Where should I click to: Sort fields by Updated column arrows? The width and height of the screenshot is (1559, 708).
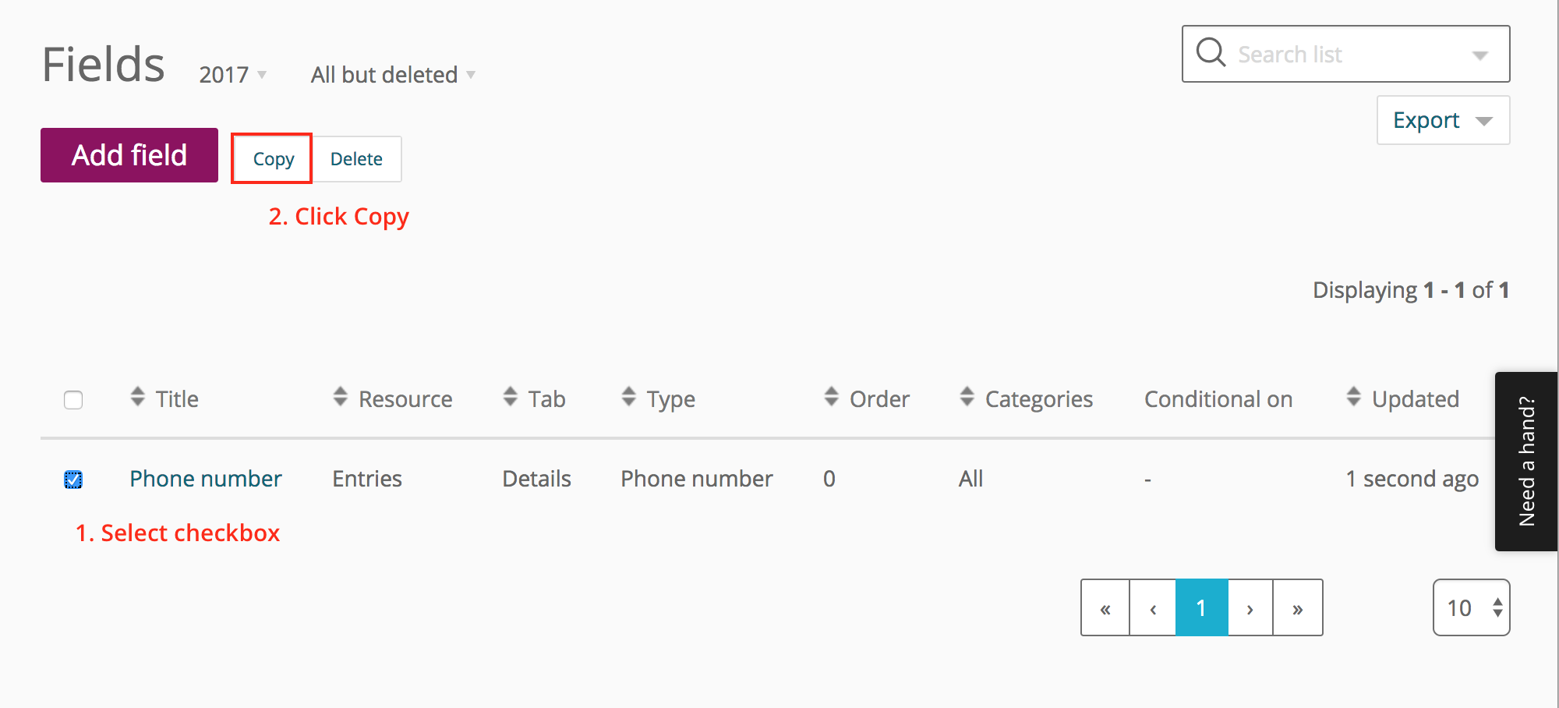1354,397
